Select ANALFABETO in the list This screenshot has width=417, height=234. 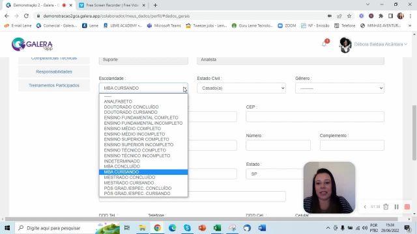(143, 101)
